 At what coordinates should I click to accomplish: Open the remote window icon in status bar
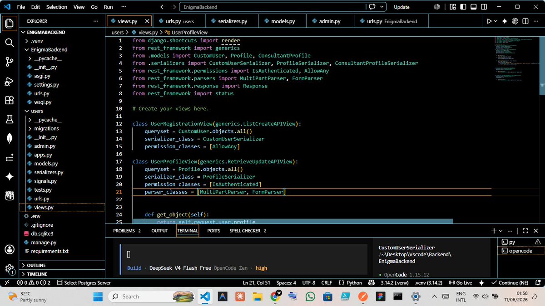click(x=6, y=282)
